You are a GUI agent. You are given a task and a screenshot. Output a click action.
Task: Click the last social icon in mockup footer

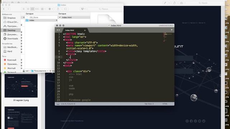click(204, 121)
